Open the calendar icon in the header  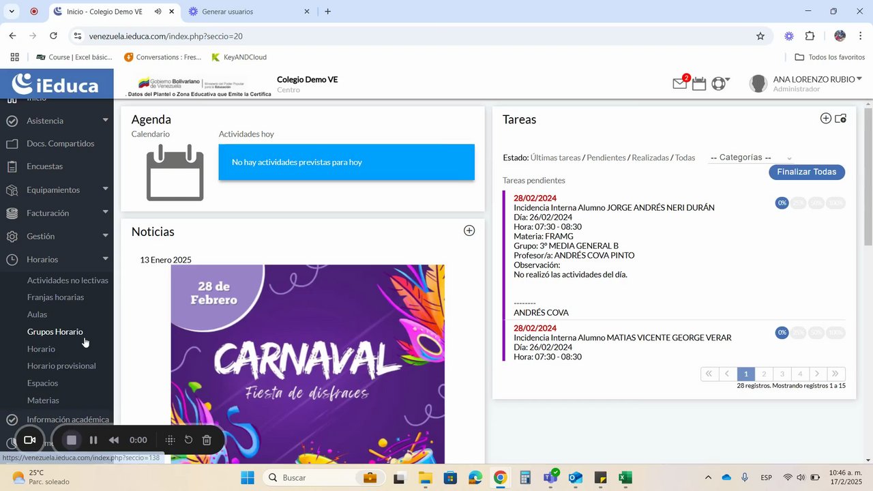click(x=699, y=83)
